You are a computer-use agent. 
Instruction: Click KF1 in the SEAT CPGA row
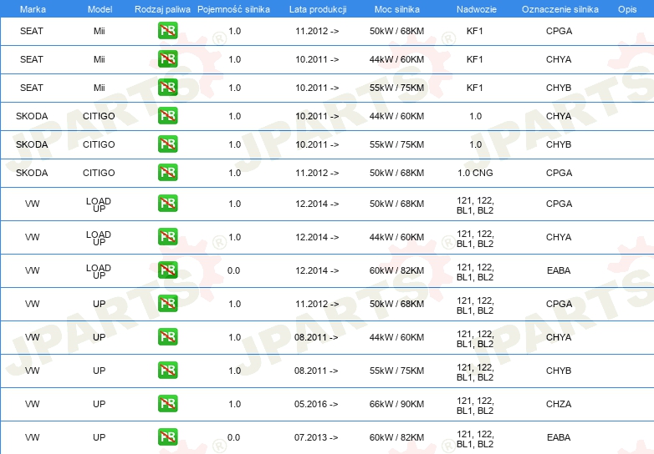[x=475, y=31]
